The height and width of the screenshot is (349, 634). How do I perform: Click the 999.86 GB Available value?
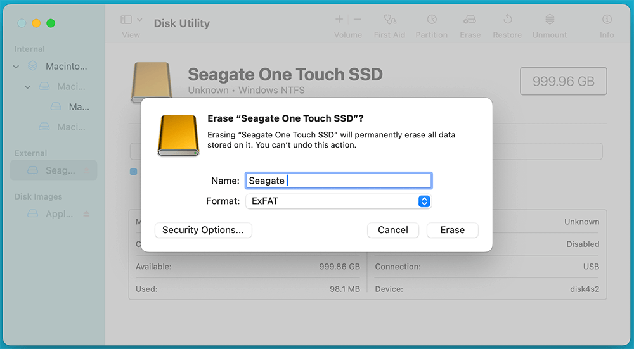click(x=339, y=267)
